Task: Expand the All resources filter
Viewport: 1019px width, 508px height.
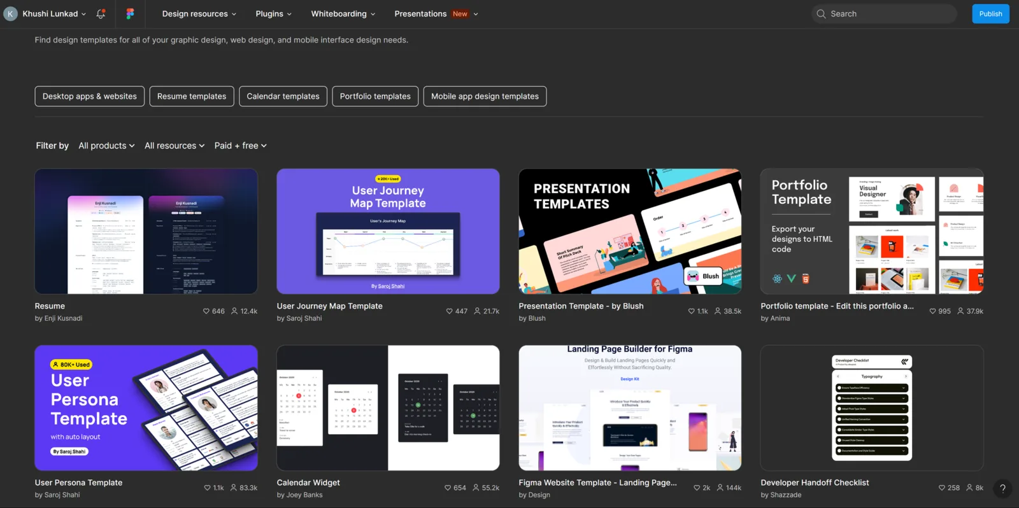Action: point(175,146)
